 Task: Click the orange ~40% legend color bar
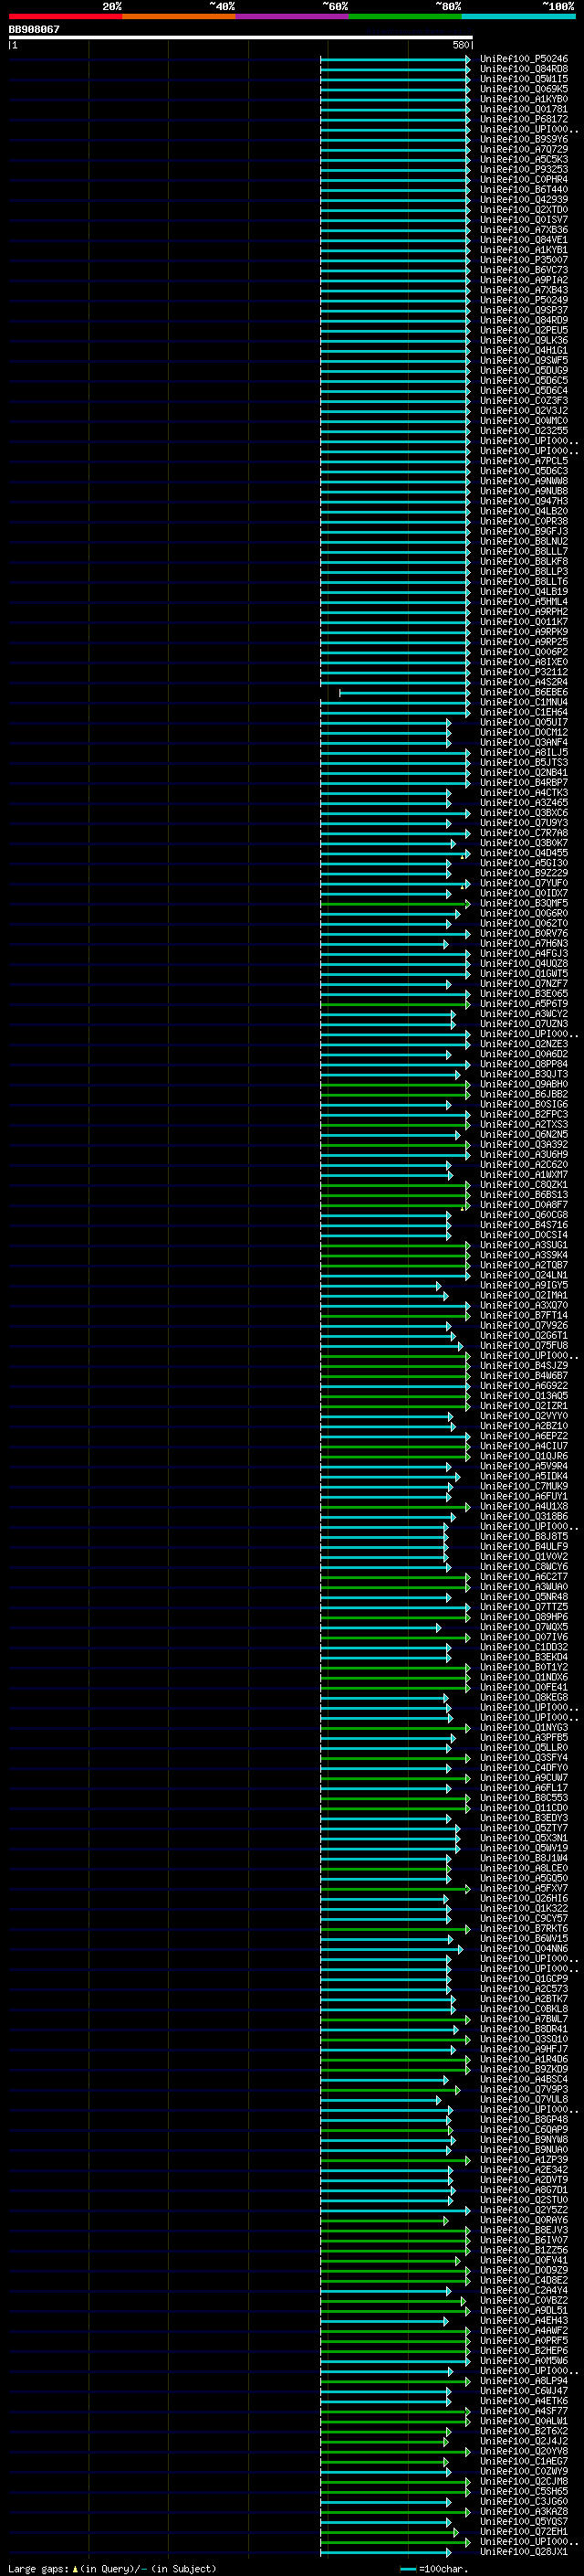pos(179,16)
